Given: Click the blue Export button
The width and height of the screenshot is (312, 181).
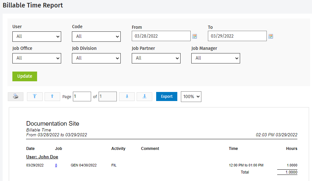Looking at the screenshot, I should [167, 96].
